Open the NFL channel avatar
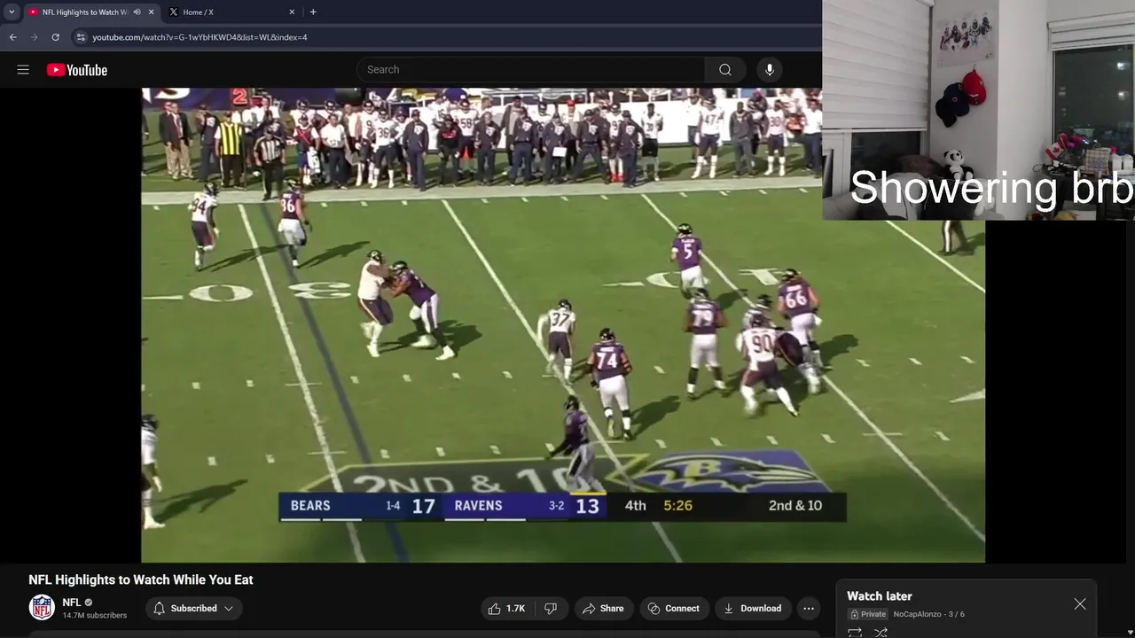1135x638 pixels. click(x=42, y=607)
